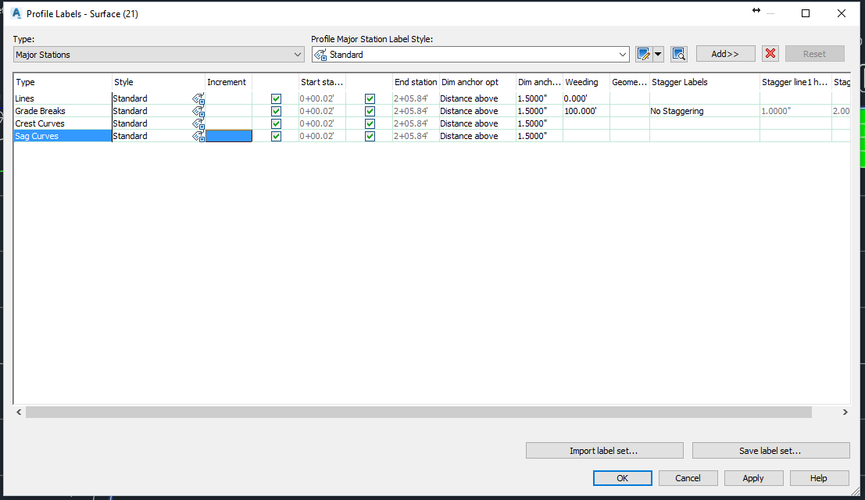Confirm with the OK button

pos(622,478)
